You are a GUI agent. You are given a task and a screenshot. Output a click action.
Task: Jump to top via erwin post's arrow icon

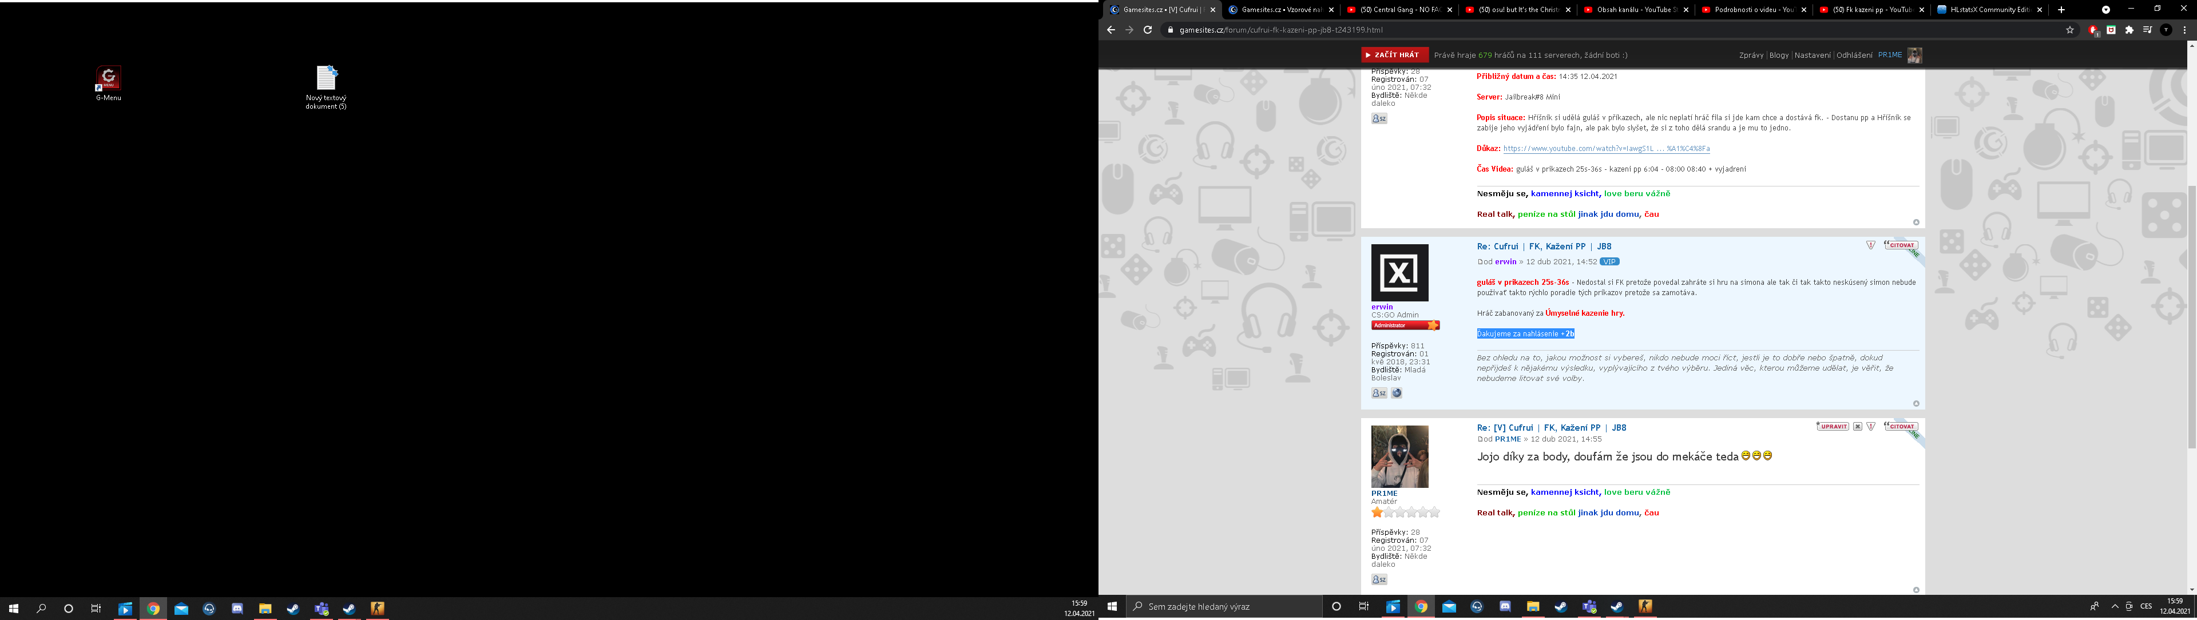[x=1916, y=403]
